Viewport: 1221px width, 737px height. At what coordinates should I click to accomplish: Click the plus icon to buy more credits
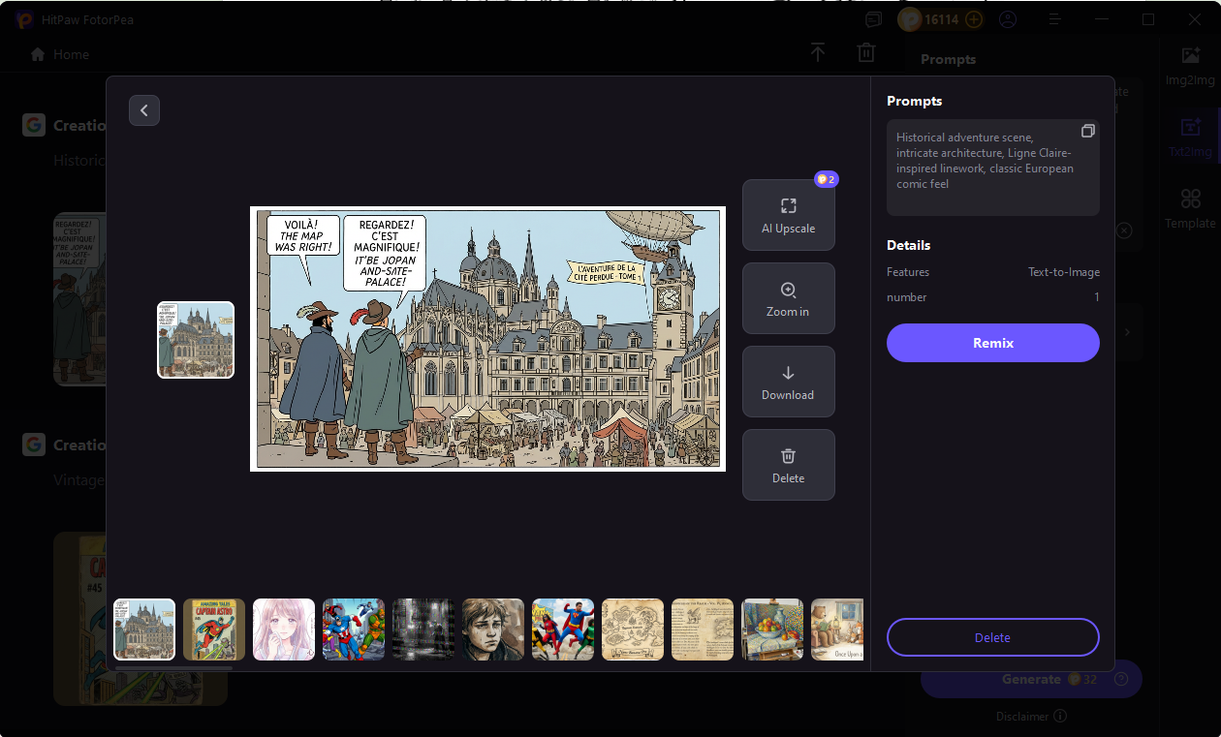[x=974, y=19]
